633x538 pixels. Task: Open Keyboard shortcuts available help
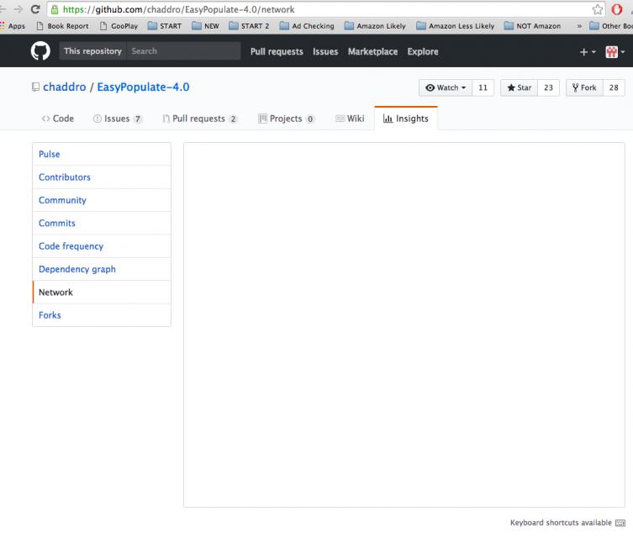click(x=561, y=523)
